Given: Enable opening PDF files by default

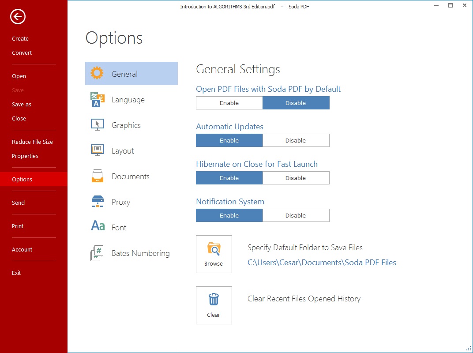Looking at the screenshot, I should 229,103.
